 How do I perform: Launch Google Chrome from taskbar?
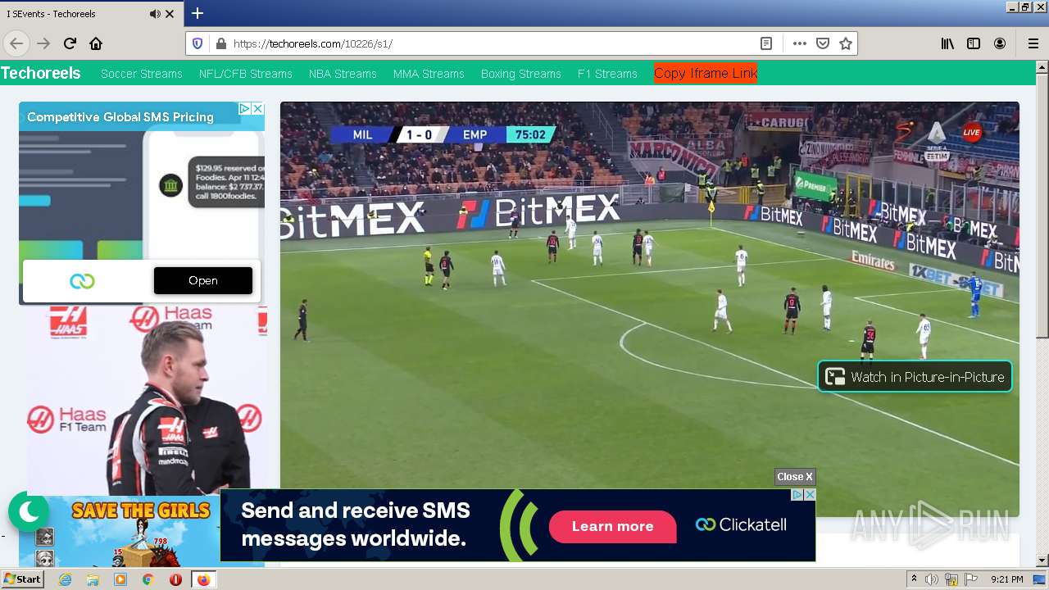tap(148, 579)
